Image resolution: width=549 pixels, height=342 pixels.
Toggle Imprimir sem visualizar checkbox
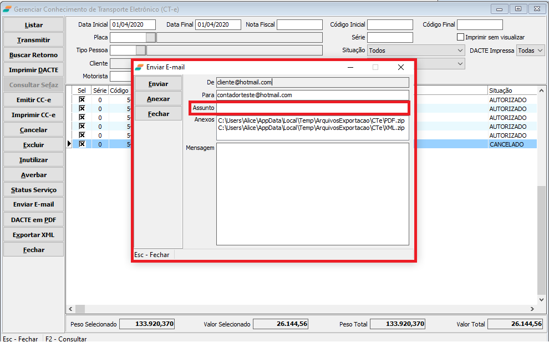(460, 37)
